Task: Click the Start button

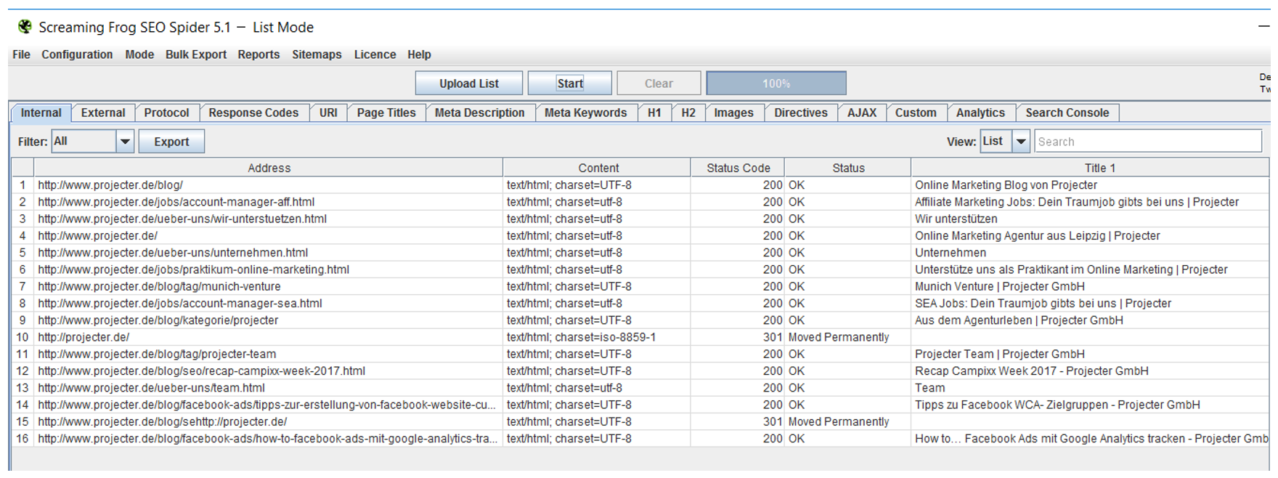Action: click(x=570, y=84)
